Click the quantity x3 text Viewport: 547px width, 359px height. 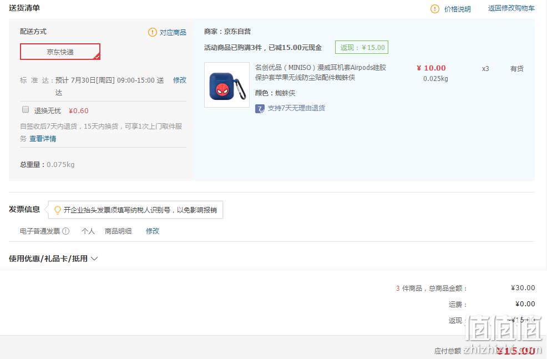485,69
